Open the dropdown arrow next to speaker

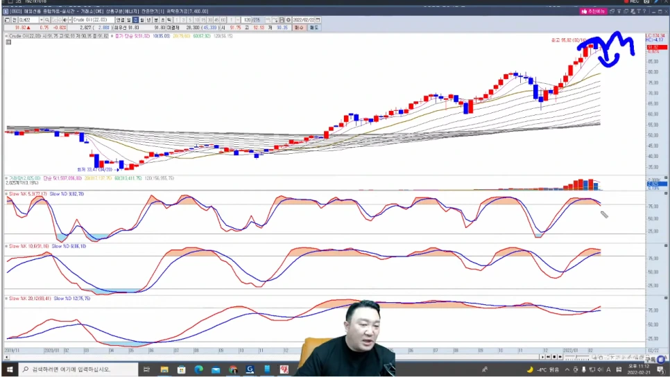click(69, 19)
